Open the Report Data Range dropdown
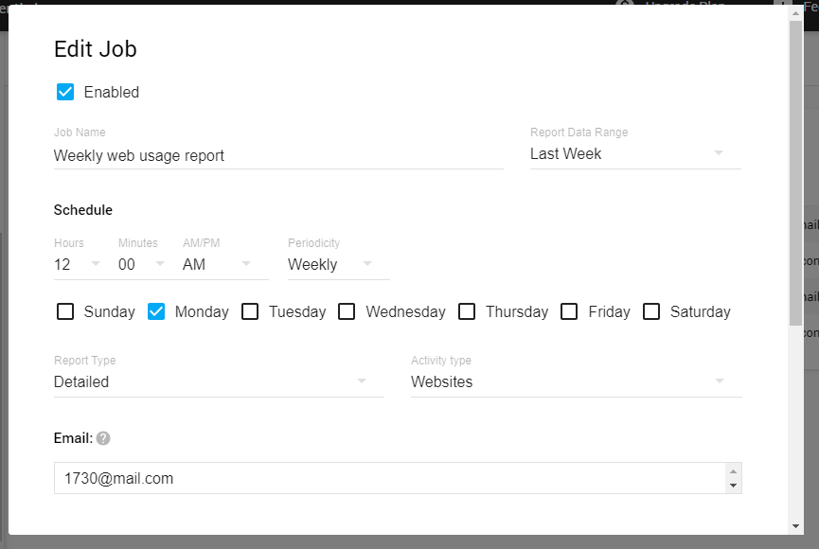 634,154
